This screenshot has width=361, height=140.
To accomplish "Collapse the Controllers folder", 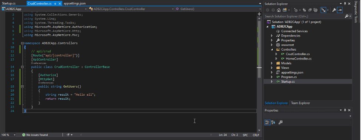I will 272,49.
